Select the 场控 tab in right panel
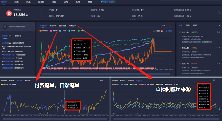The height and width of the screenshot is (121, 222). [x=180, y=25]
